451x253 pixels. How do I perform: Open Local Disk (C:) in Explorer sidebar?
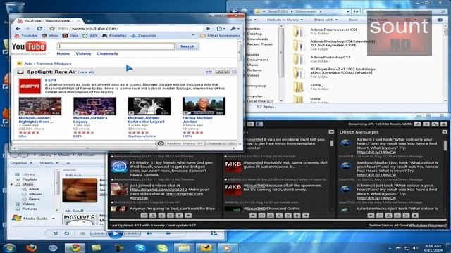(260, 101)
